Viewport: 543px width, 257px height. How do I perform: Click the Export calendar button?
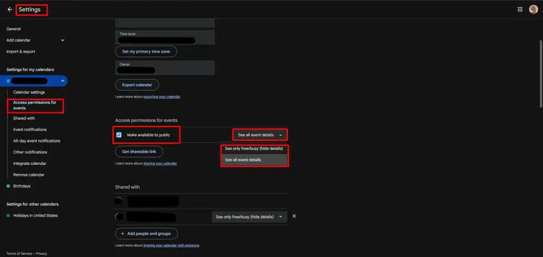(x=137, y=85)
